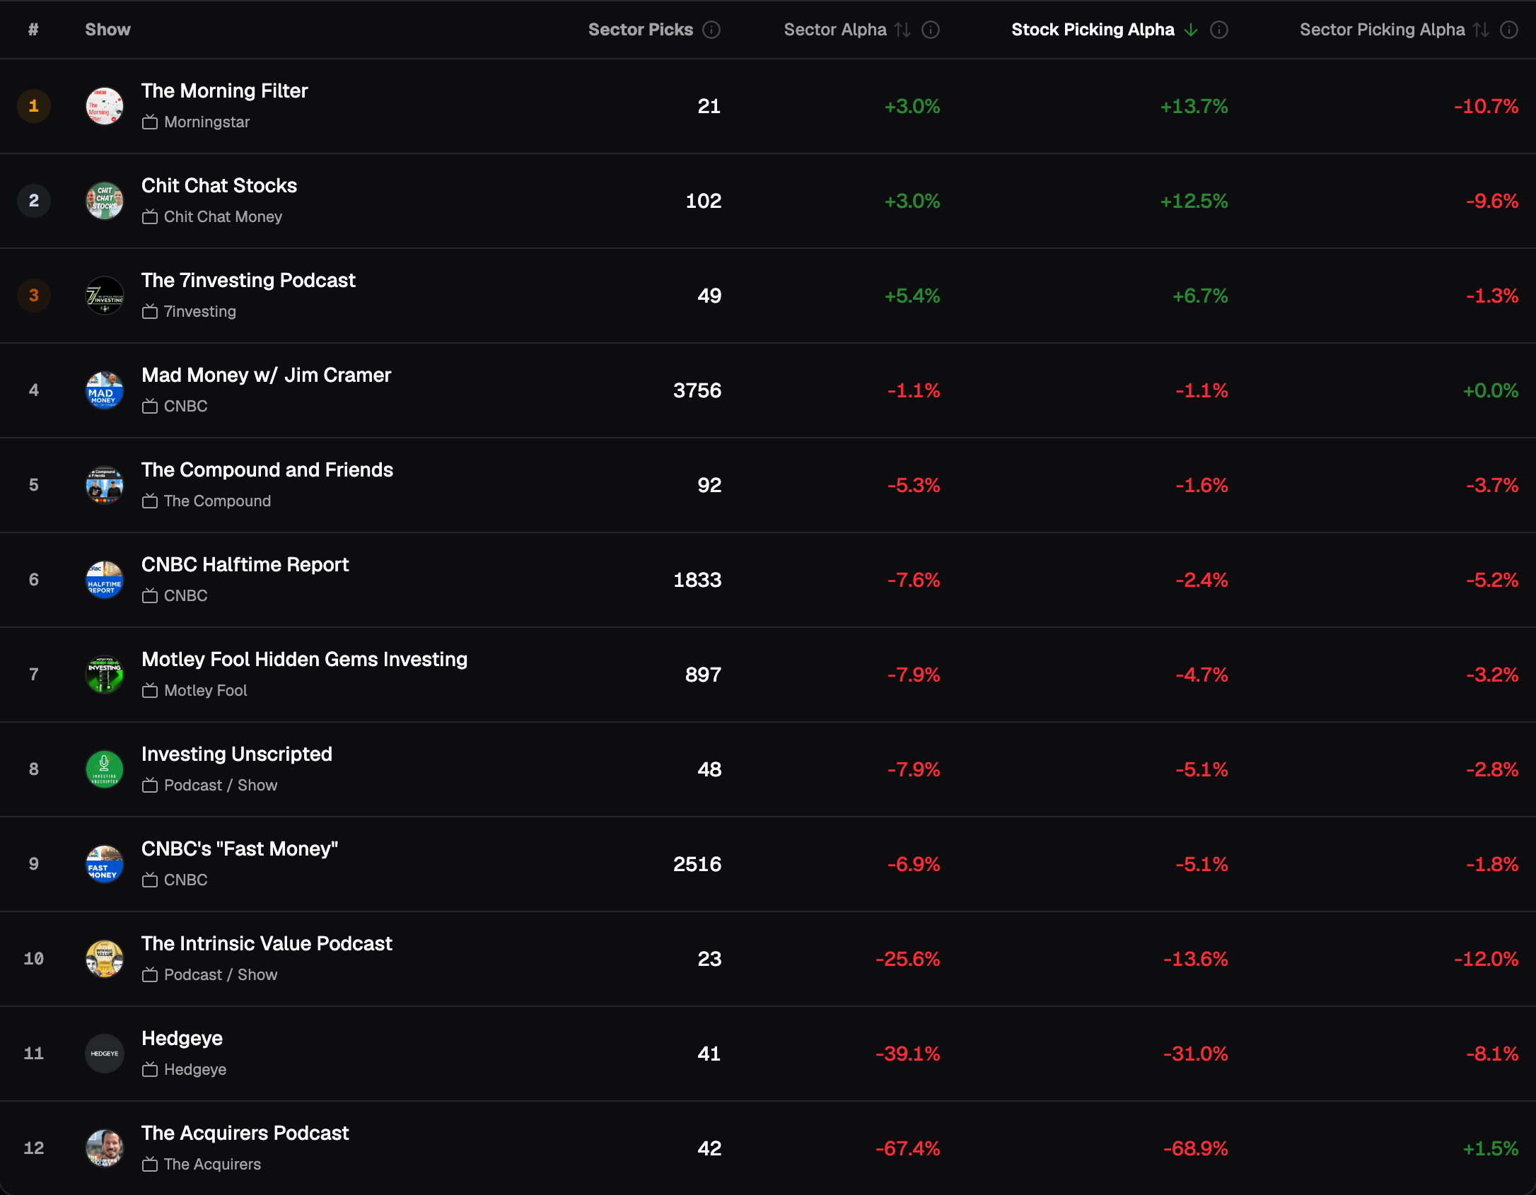This screenshot has width=1536, height=1195.
Task: Click the Morningstar network label
Action: (207, 122)
